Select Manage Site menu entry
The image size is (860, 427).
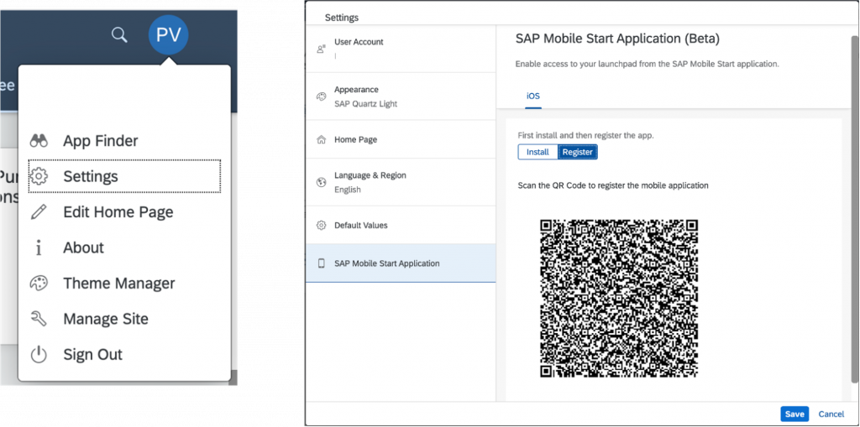tap(124, 319)
